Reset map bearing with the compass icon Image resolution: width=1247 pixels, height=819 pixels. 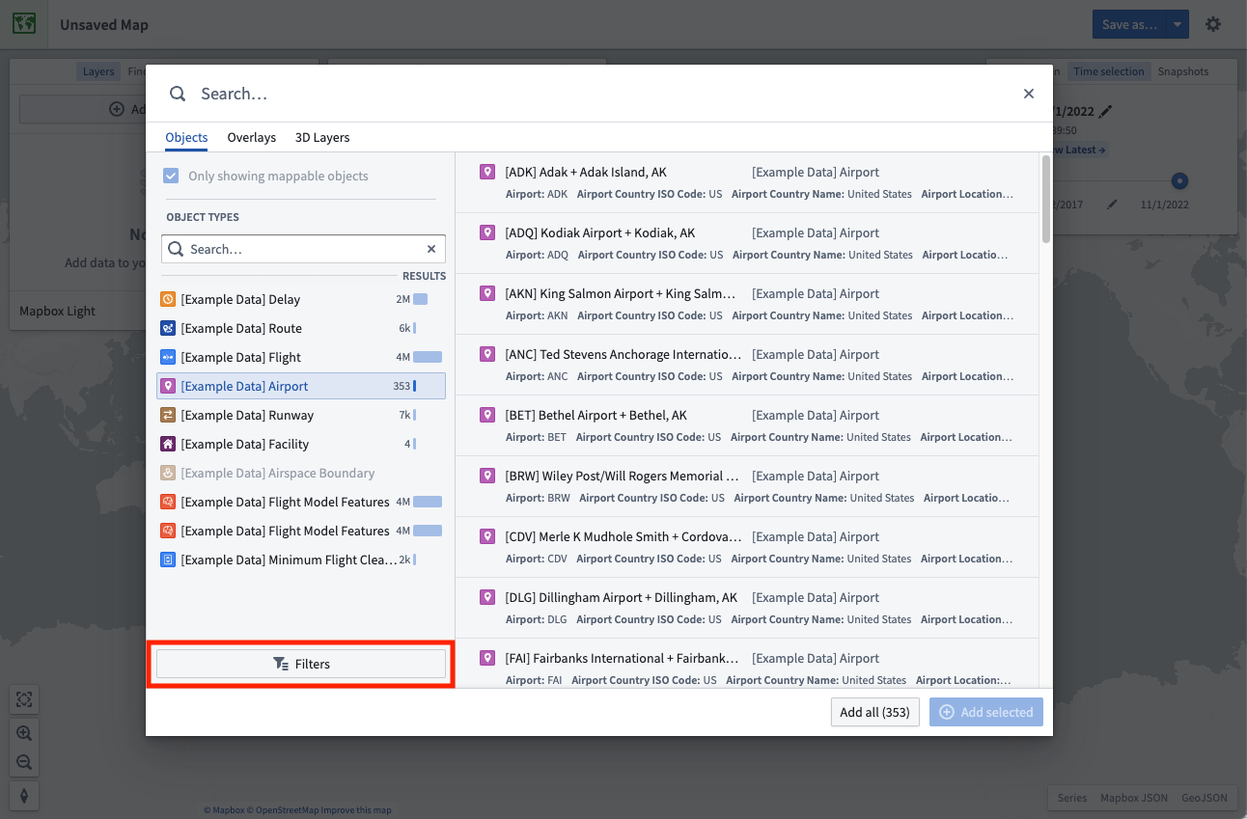tap(24, 796)
